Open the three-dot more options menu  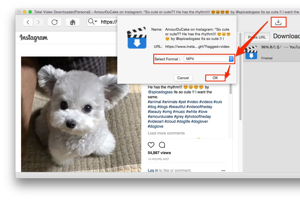[223, 170]
